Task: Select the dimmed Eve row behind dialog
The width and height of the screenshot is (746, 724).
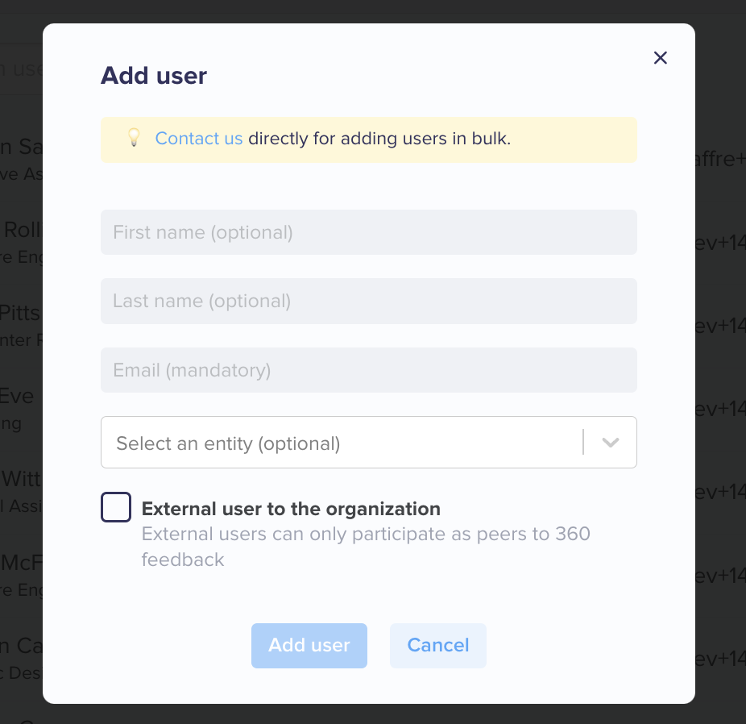Action: [x=21, y=409]
